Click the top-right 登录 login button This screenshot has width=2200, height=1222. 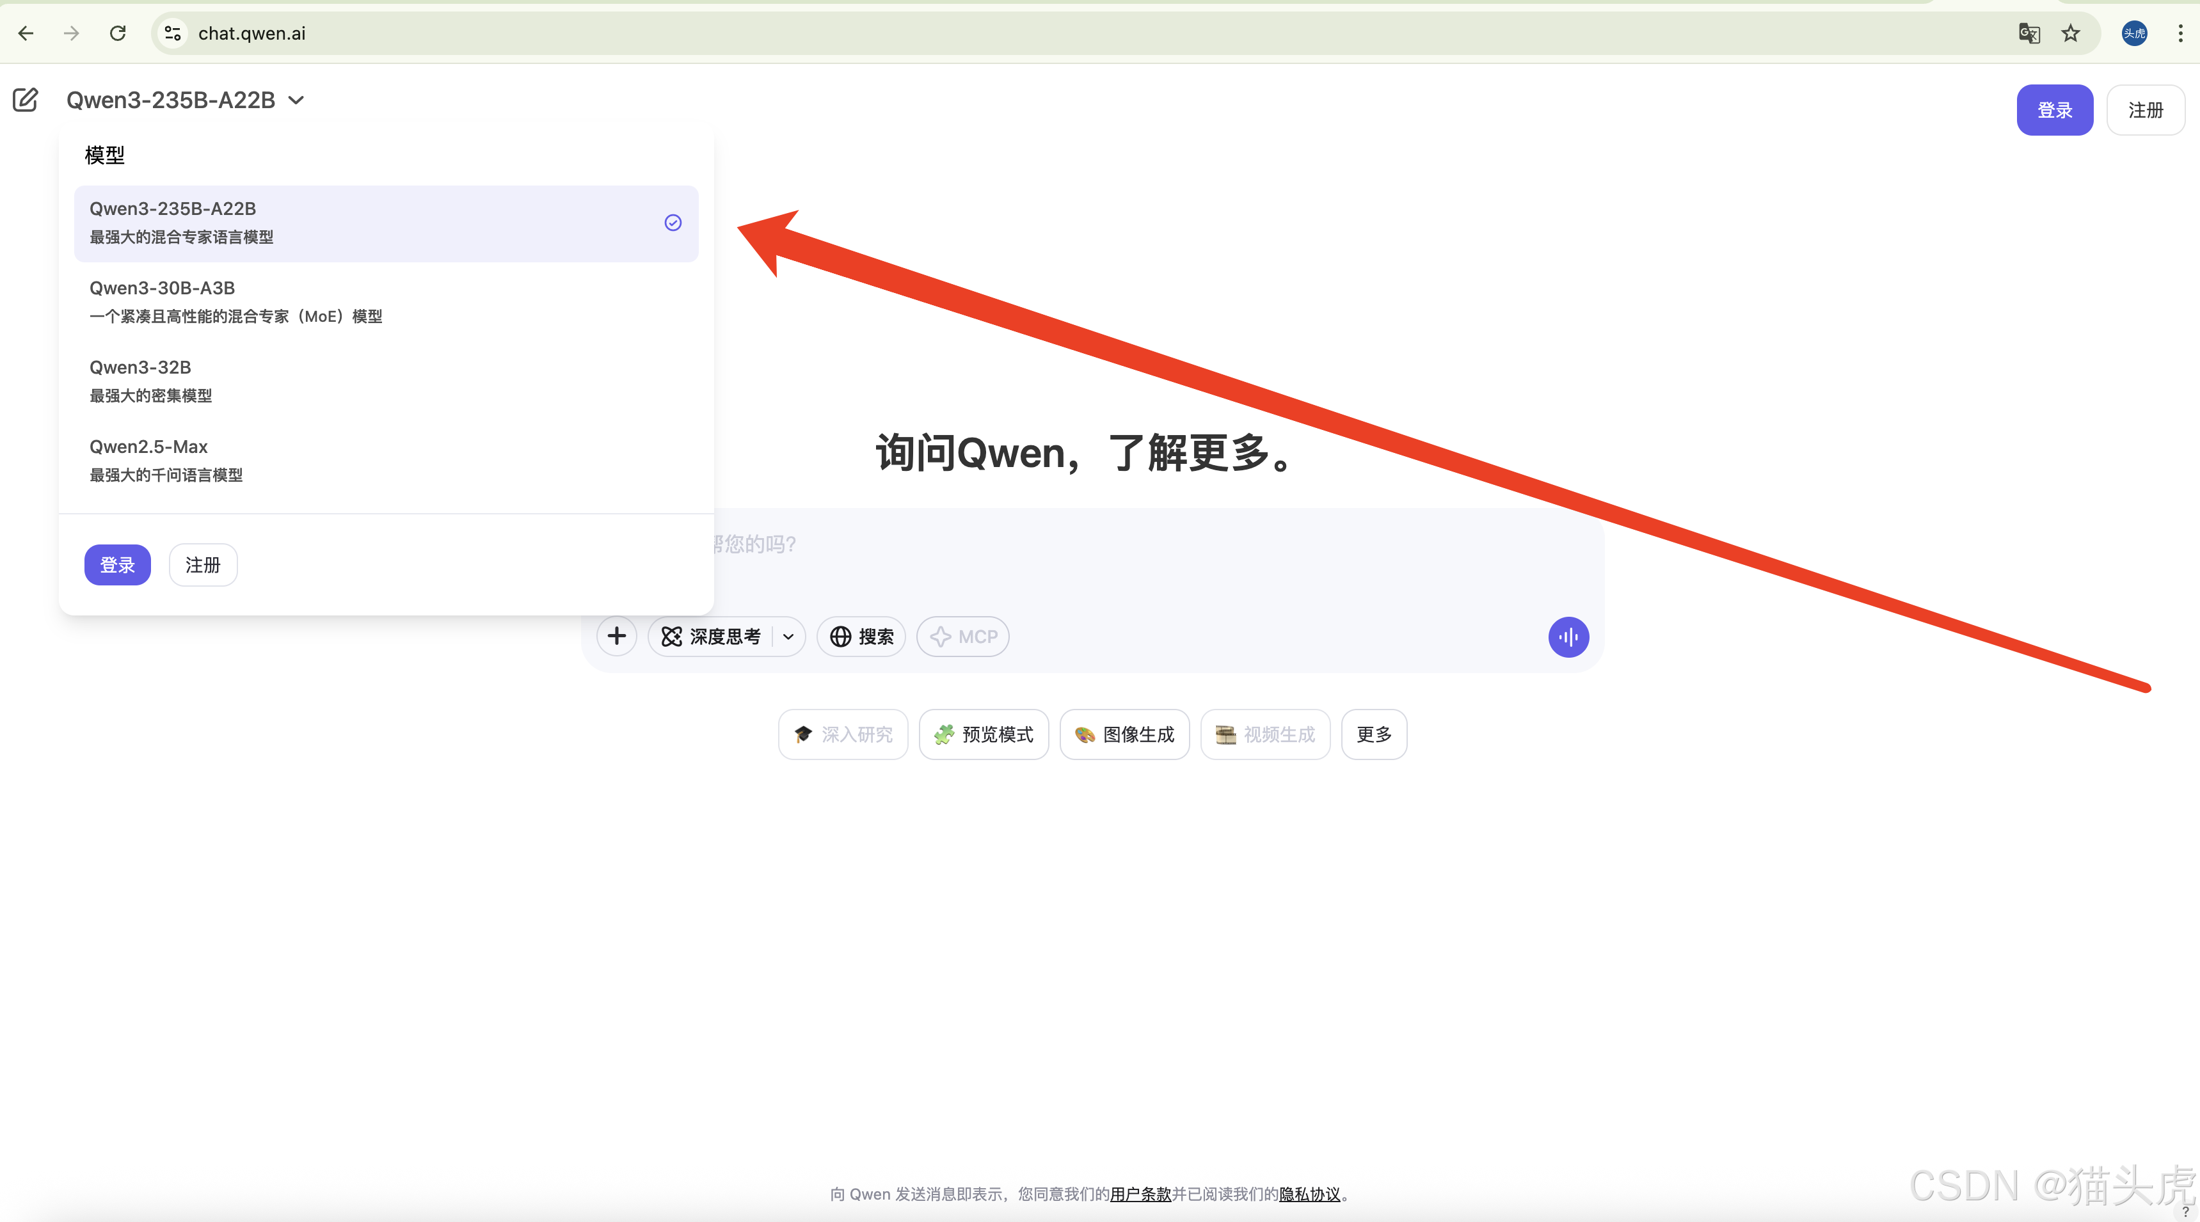(2054, 110)
